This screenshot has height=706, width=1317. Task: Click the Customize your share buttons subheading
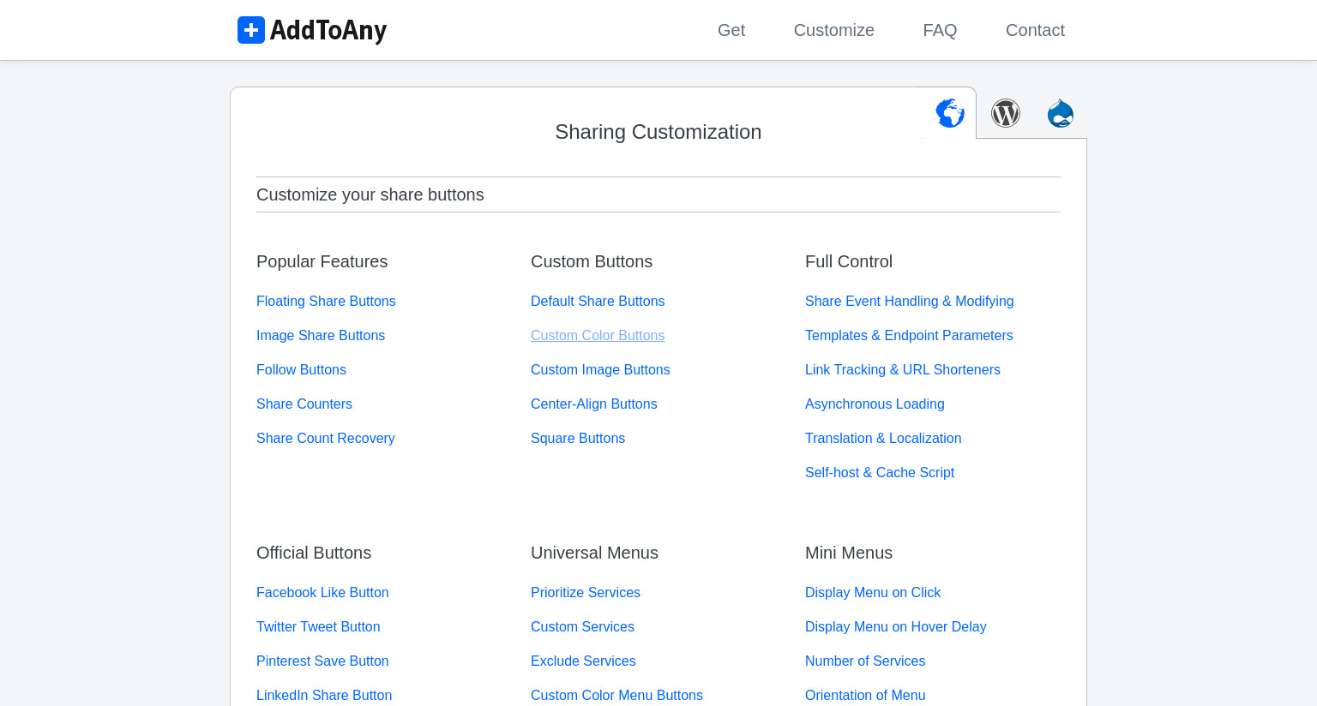point(370,194)
